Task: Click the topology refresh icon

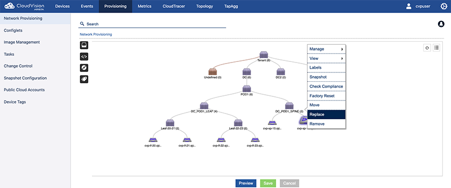Action: (x=427, y=47)
